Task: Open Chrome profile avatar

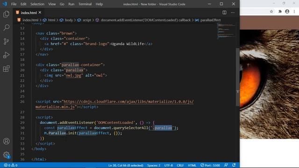Action: (287, 11)
